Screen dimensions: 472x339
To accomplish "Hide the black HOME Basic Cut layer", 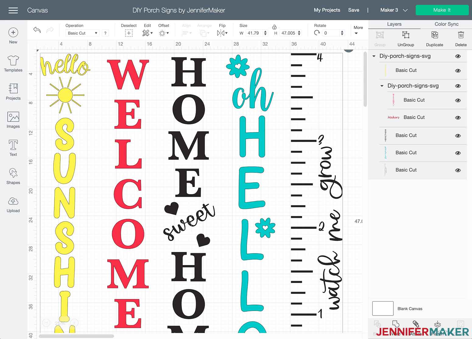I will 458,136.
